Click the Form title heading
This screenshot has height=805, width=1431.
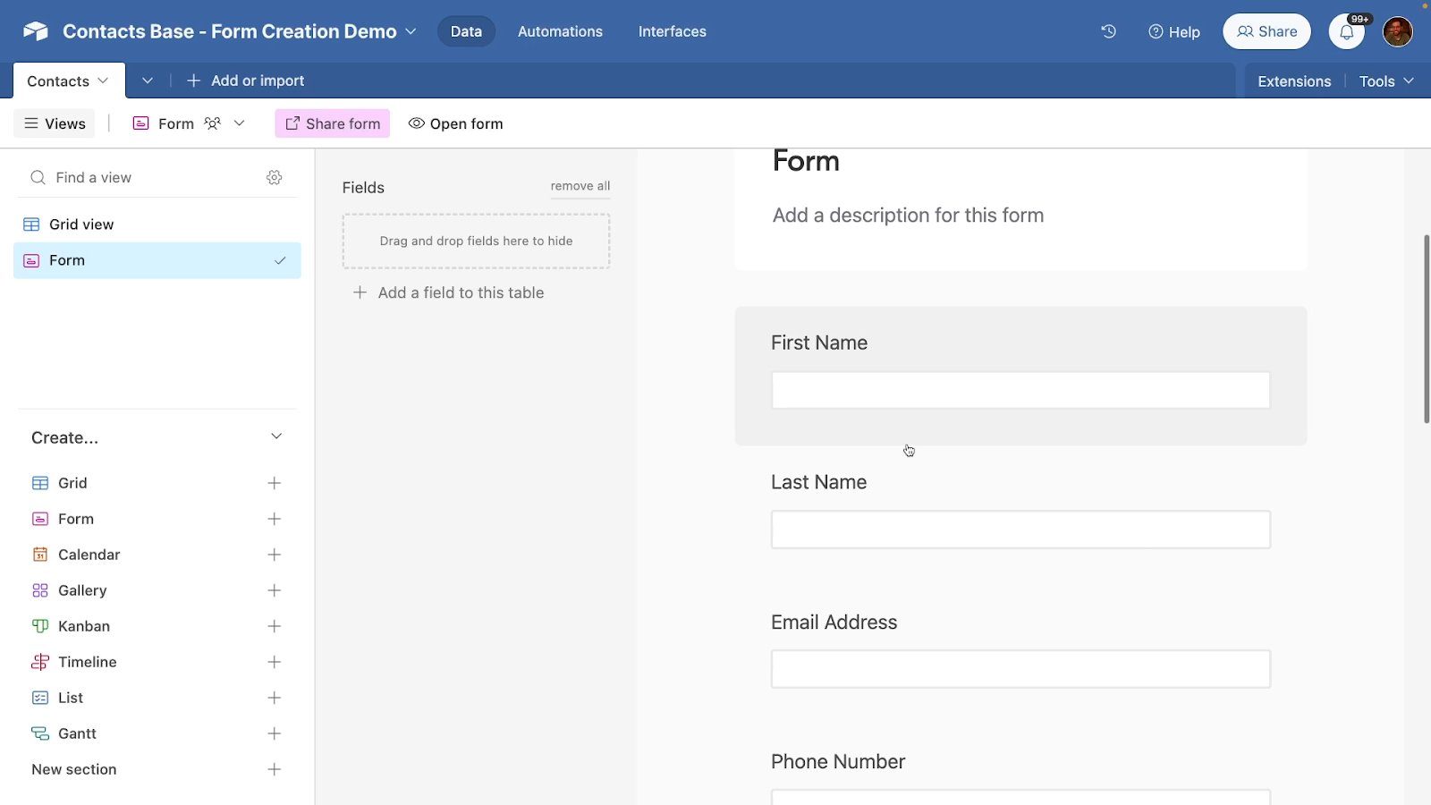pyautogui.click(x=806, y=161)
